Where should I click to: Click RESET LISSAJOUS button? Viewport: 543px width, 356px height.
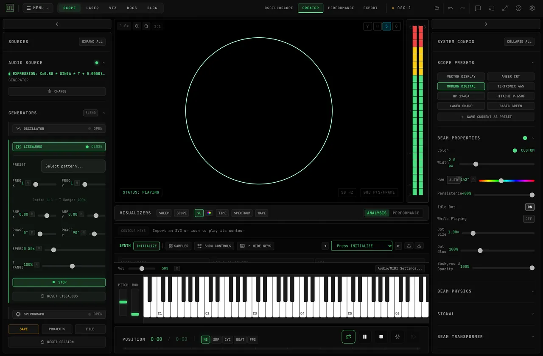pyautogui.click(x=59, y=296)
